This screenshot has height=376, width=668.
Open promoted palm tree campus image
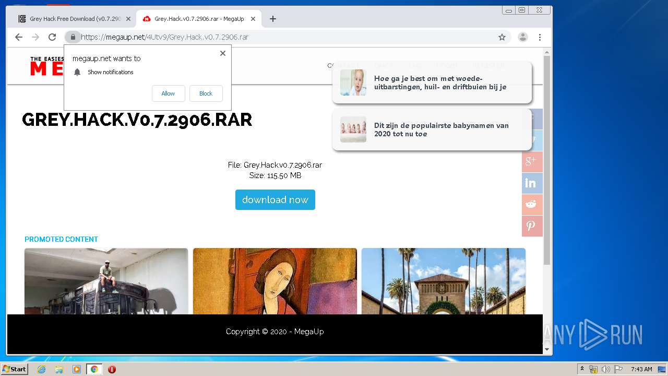tap(444, 281)
